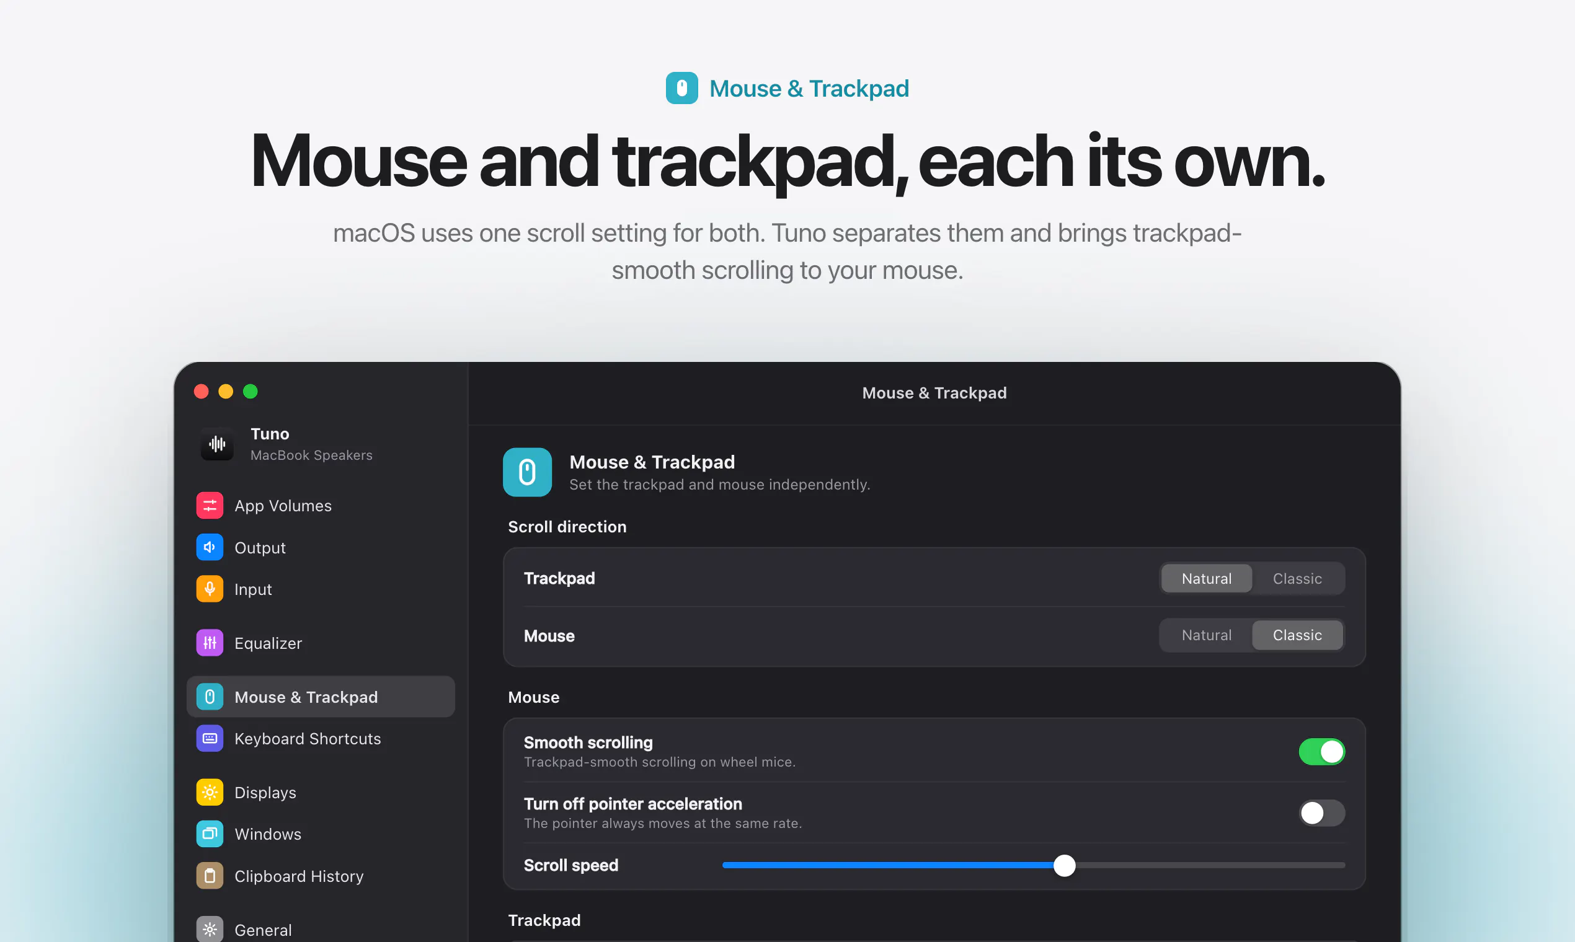Image resolution: width=1575 pixels, height=942 pixels.
Task: Click the yellow Displays sun icon
Action: point(210,792)
